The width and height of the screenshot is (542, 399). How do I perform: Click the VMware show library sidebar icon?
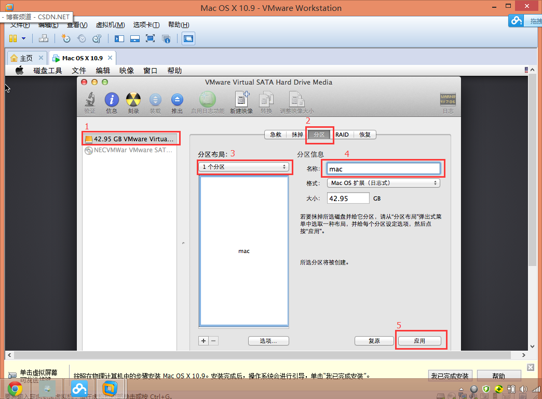point(119,38)
